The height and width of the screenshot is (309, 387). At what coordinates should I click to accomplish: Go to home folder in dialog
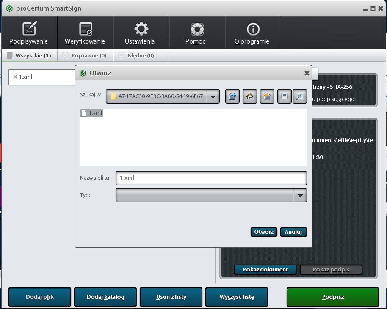pyautogui.click(x=250, y=96)
